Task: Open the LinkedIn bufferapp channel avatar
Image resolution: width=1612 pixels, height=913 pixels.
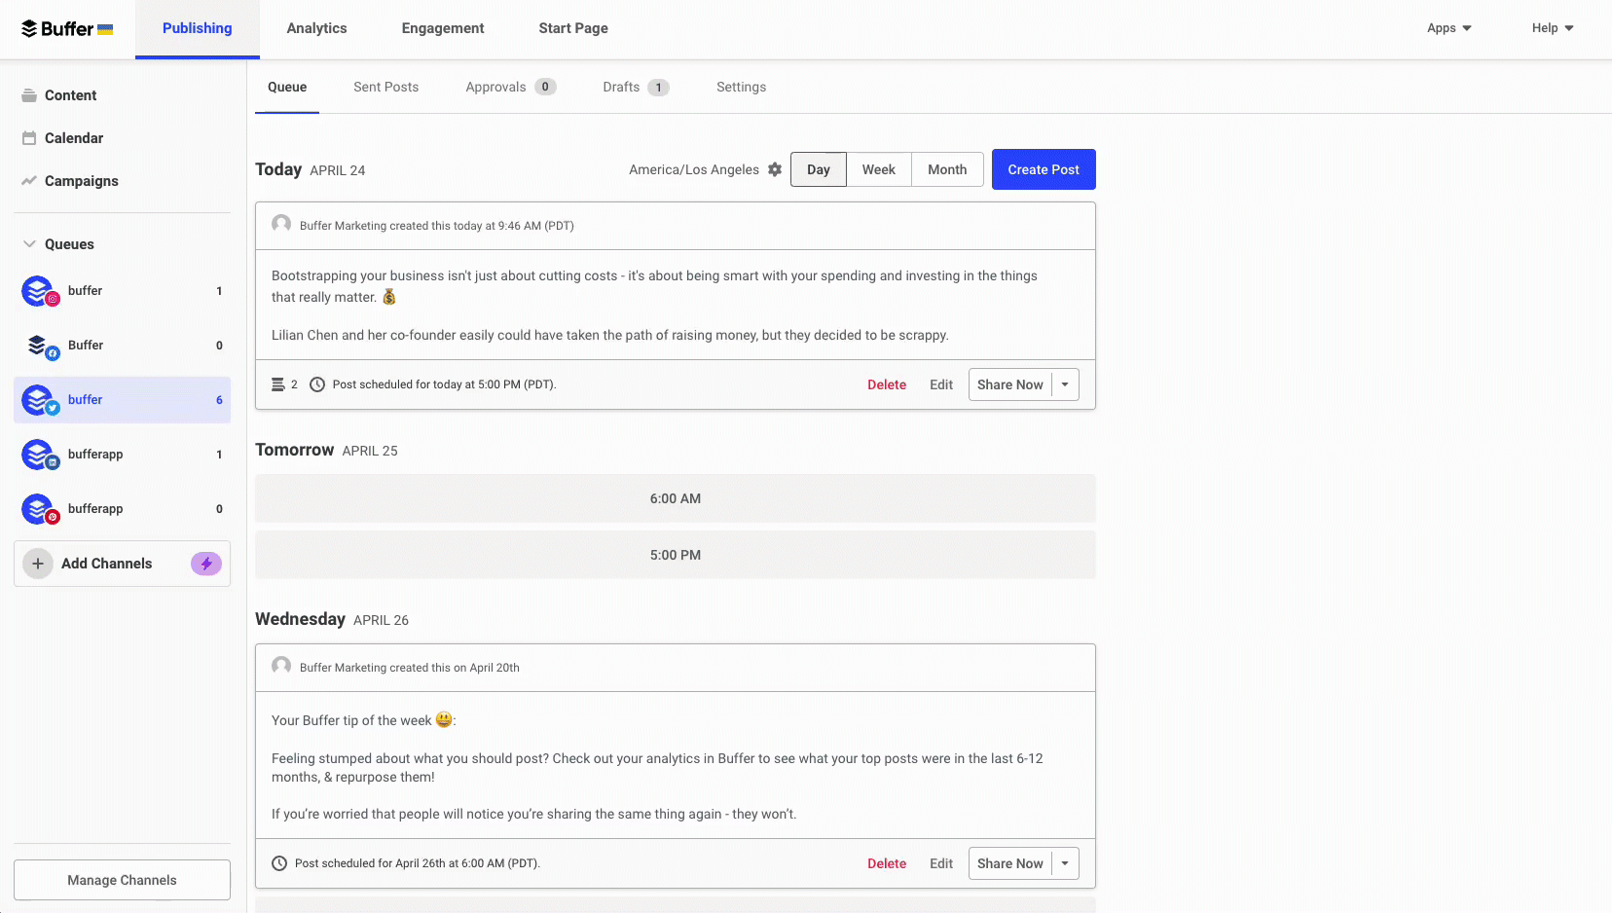Action: click(39, 455)
